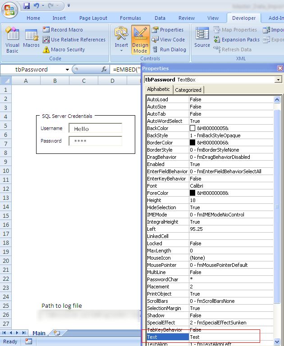Open Macro Security settings
The height and width of the screenshot is (346, 284).
pyautogui.click(x=64, y=49)
